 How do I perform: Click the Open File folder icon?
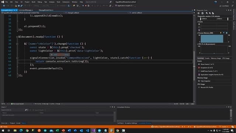pos(16,6)
